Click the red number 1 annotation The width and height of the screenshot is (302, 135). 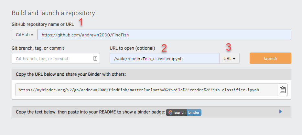click(81, 22)
